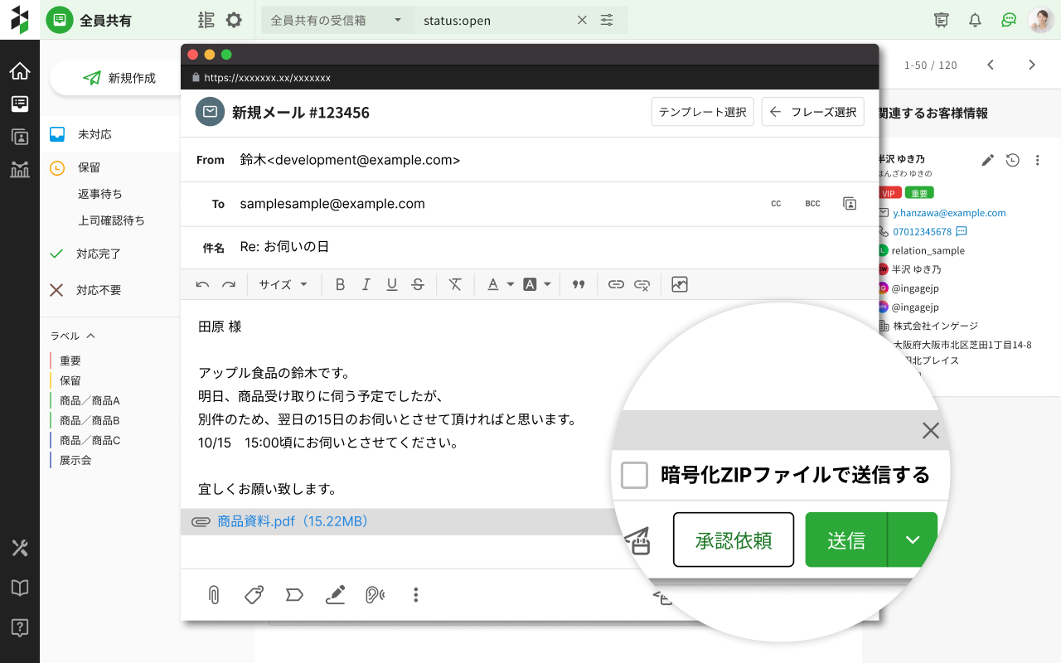Viewport: 1061px width, 663px height.
Task: Click the green 送信 button
Action: pos(846,540)
